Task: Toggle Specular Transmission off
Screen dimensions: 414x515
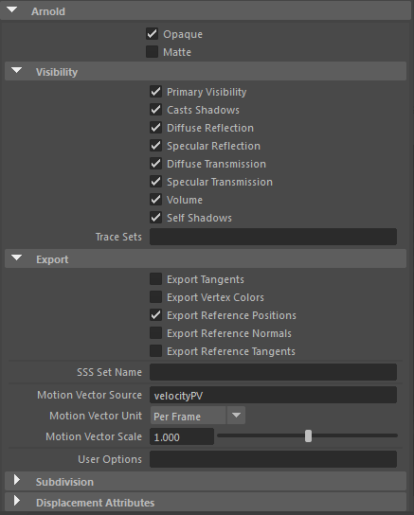Action: tap(155, 182)
